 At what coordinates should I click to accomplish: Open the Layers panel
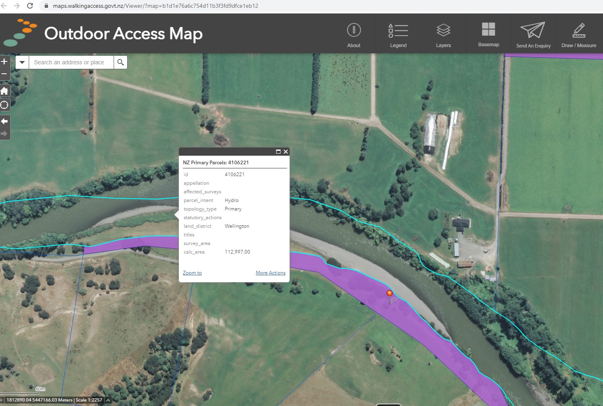click(443, 35)
